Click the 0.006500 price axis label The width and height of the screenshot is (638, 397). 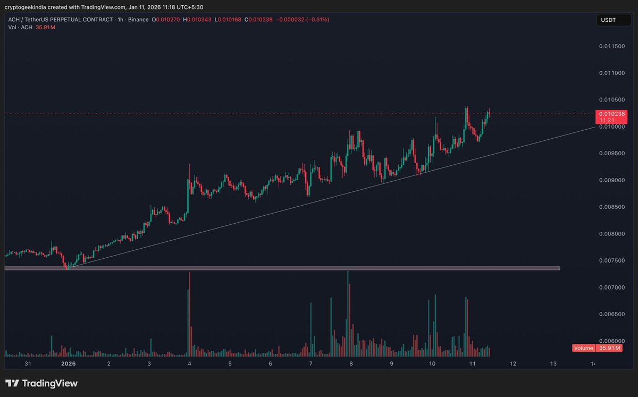pos(611,314)
